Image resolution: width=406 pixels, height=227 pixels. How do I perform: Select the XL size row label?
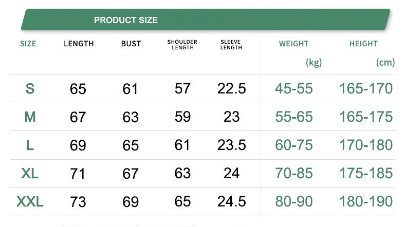click(30, 174)
